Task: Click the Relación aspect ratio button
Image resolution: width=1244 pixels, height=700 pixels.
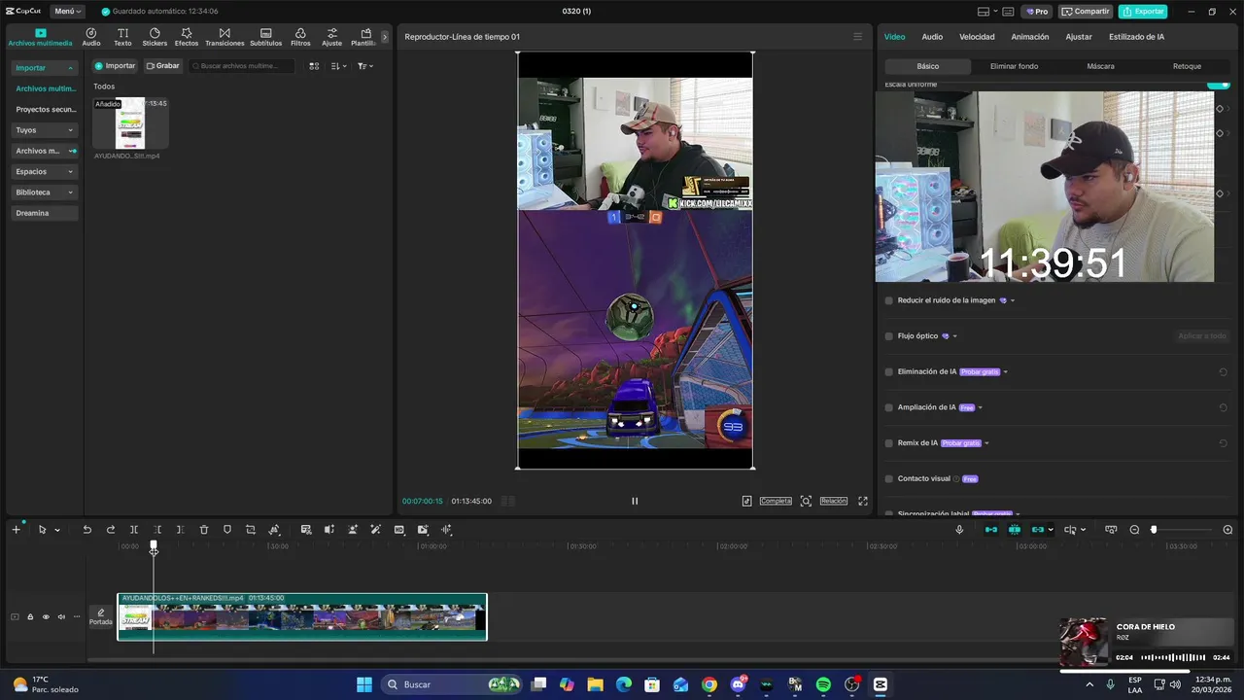Action: [x=833, y=501]
